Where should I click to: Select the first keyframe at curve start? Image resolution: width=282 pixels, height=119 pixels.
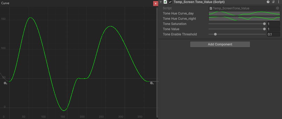click(x=9, y=81)
